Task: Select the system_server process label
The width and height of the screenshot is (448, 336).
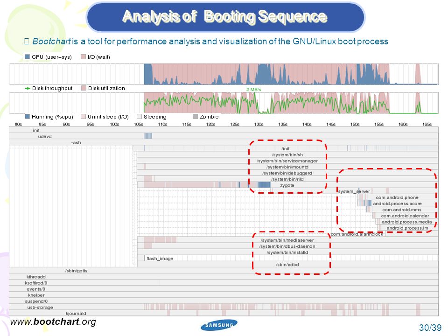Action: (354, 191)
